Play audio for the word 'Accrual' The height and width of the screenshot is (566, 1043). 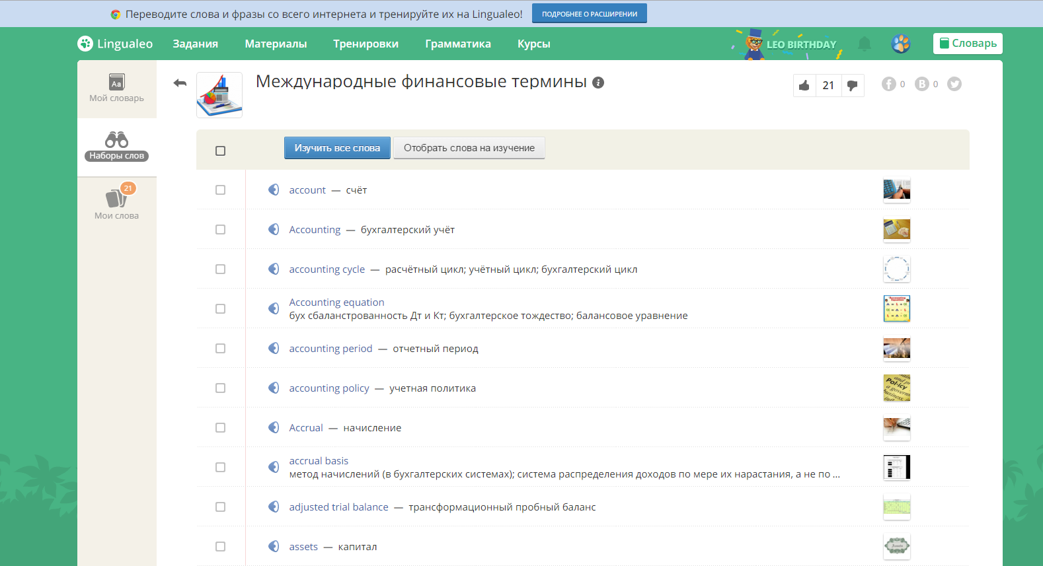[274, 427]
